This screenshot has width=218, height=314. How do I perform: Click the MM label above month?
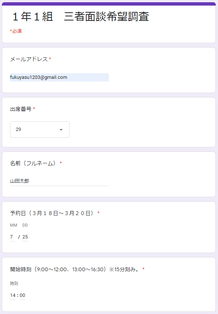pyautogui.click(x=14, y=225)
